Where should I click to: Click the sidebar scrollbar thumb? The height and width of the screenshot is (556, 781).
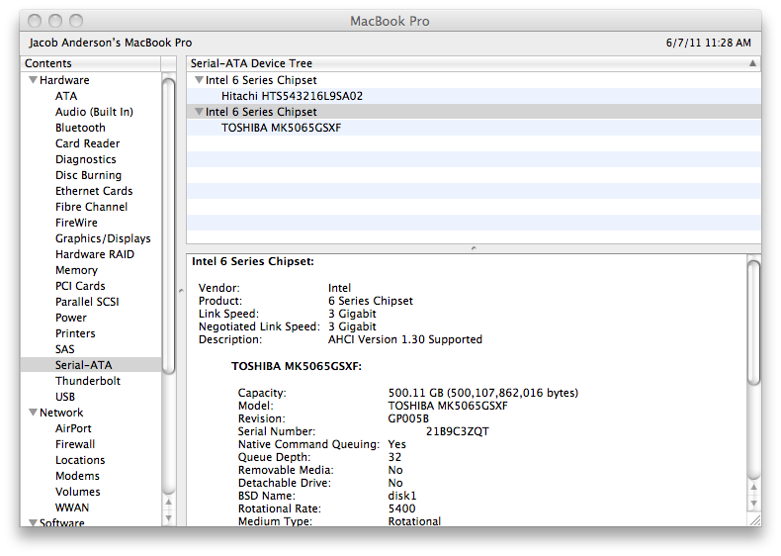[169, 226]
